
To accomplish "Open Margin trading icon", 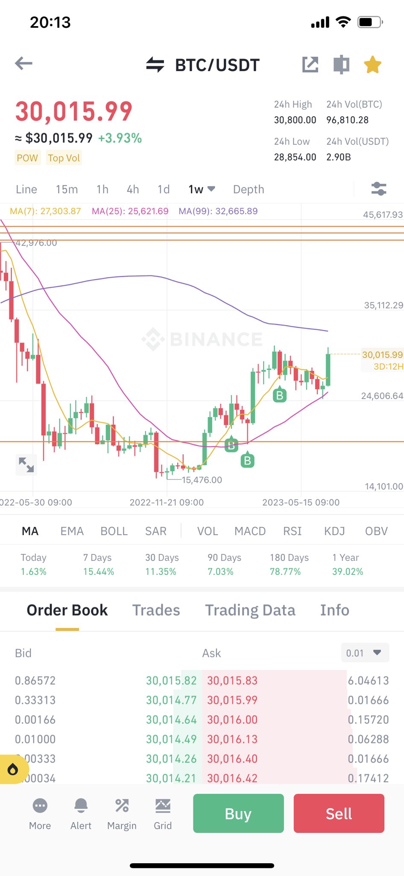I will tap(122, 806).
